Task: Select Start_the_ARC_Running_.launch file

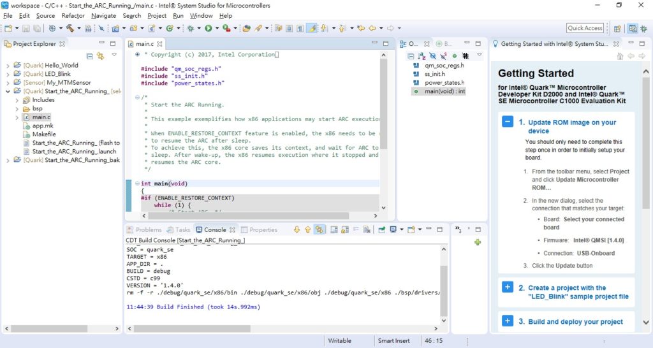Action: (x=74, y=152)
